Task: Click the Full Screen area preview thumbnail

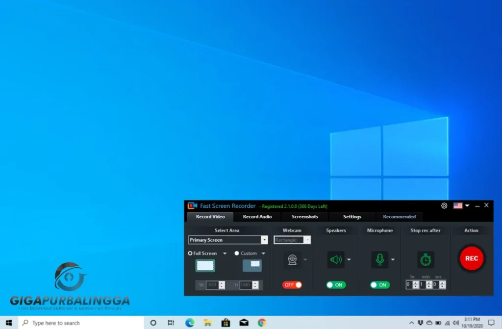Action: [205, 264]
